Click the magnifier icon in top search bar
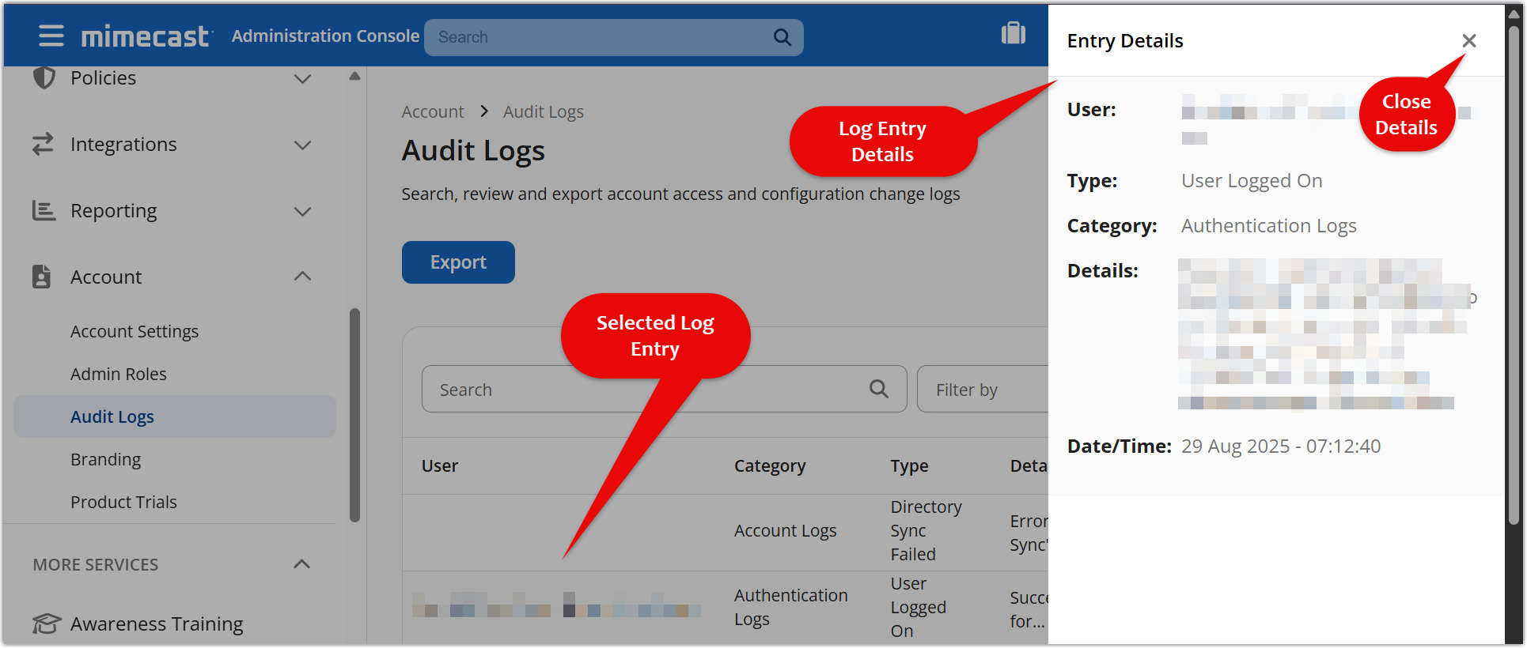 coord(782,37)
